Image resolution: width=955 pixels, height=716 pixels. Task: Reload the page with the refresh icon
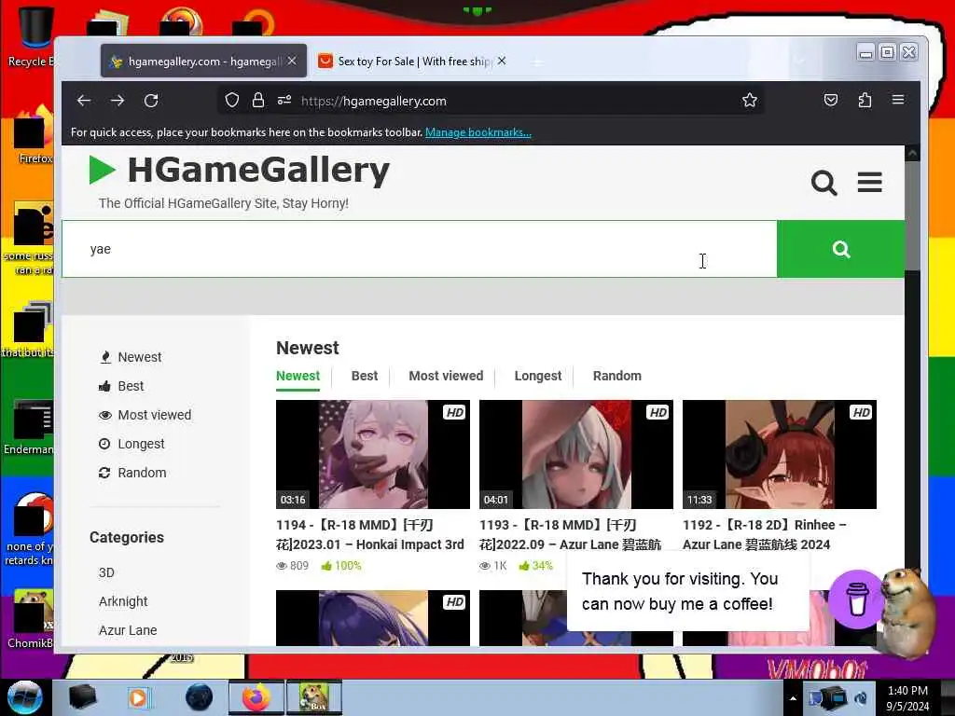[151, 101]
